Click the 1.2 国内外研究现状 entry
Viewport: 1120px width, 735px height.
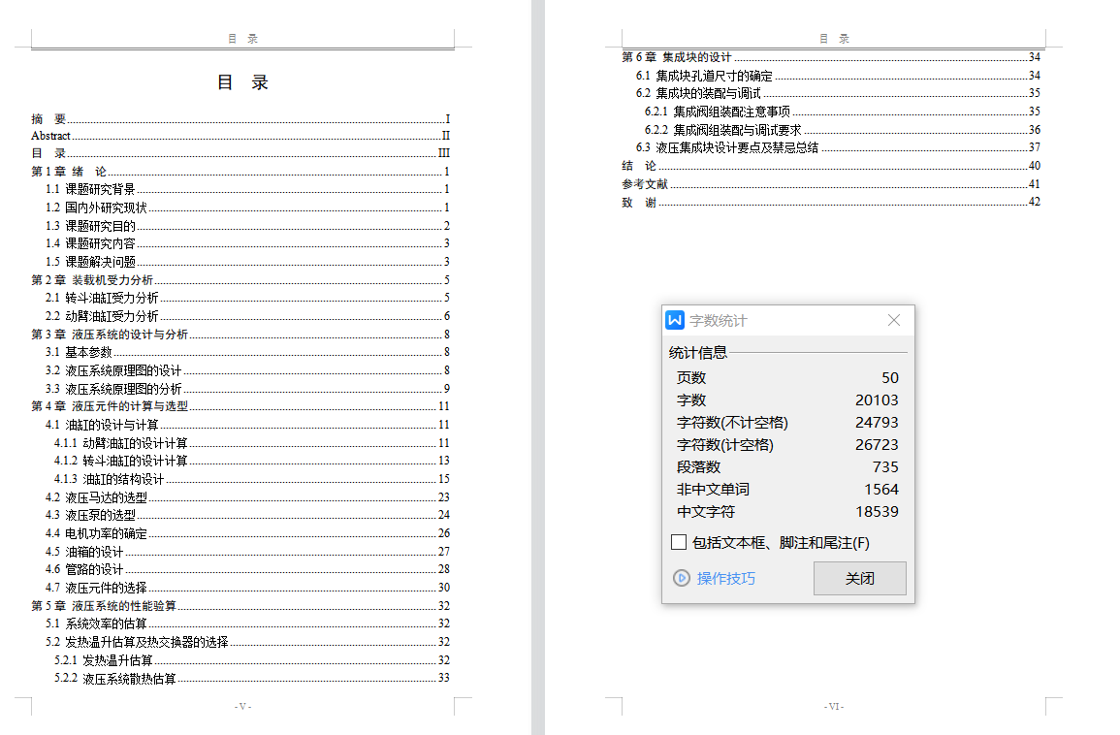[x=248, y=208]
